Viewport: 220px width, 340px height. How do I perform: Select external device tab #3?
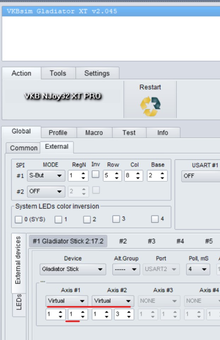click(x=151, y=241)
